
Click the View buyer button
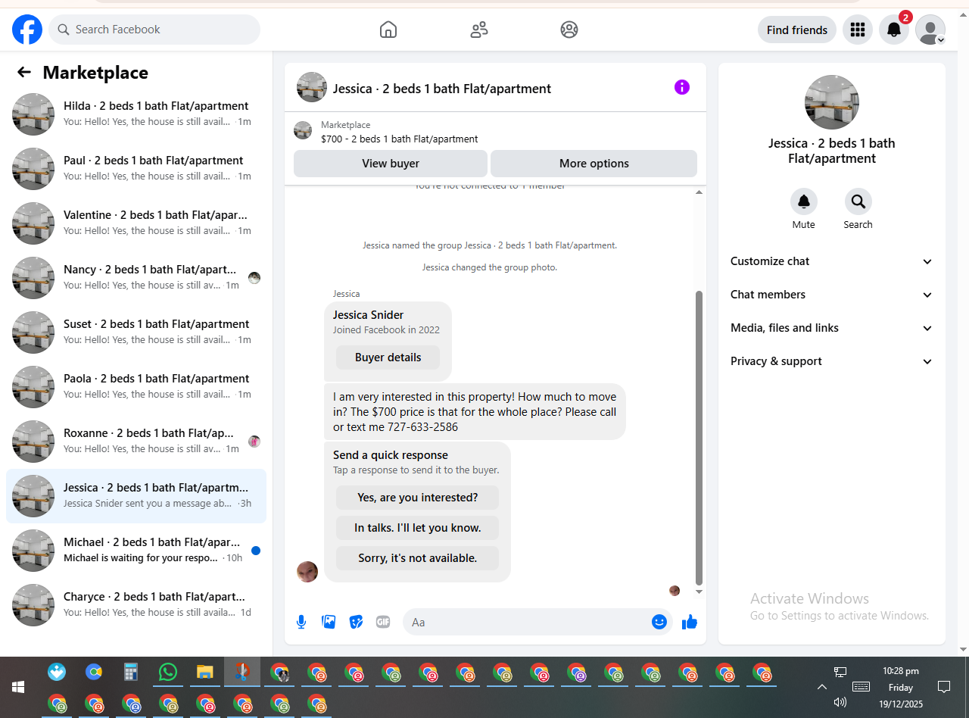tap(391, 164)
